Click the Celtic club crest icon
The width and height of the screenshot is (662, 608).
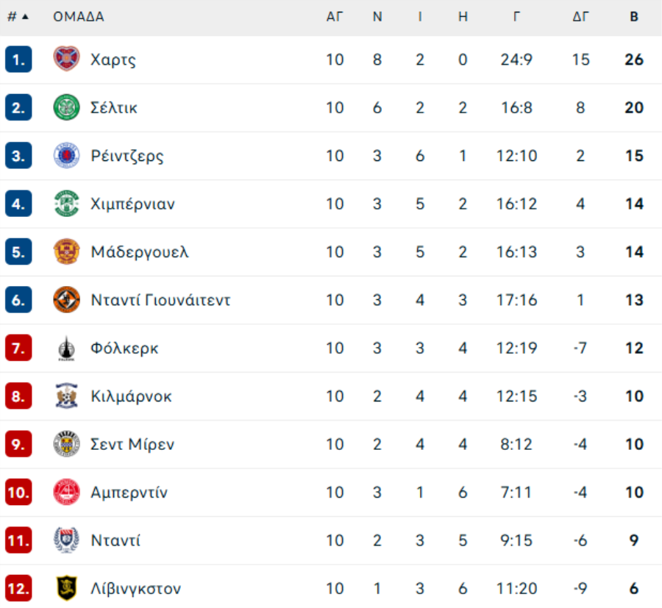tap(66, 107)
